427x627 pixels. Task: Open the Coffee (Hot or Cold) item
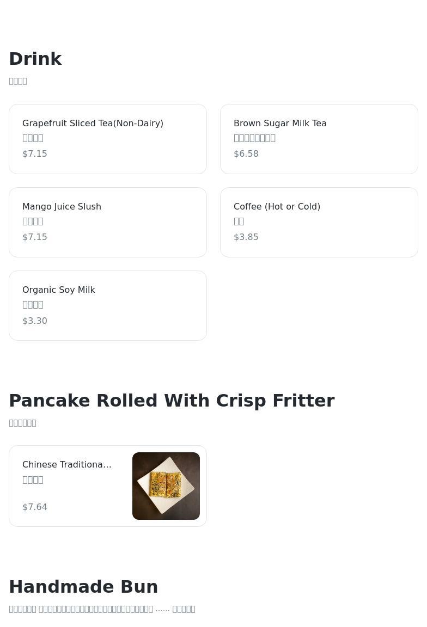tap(319, 222)
